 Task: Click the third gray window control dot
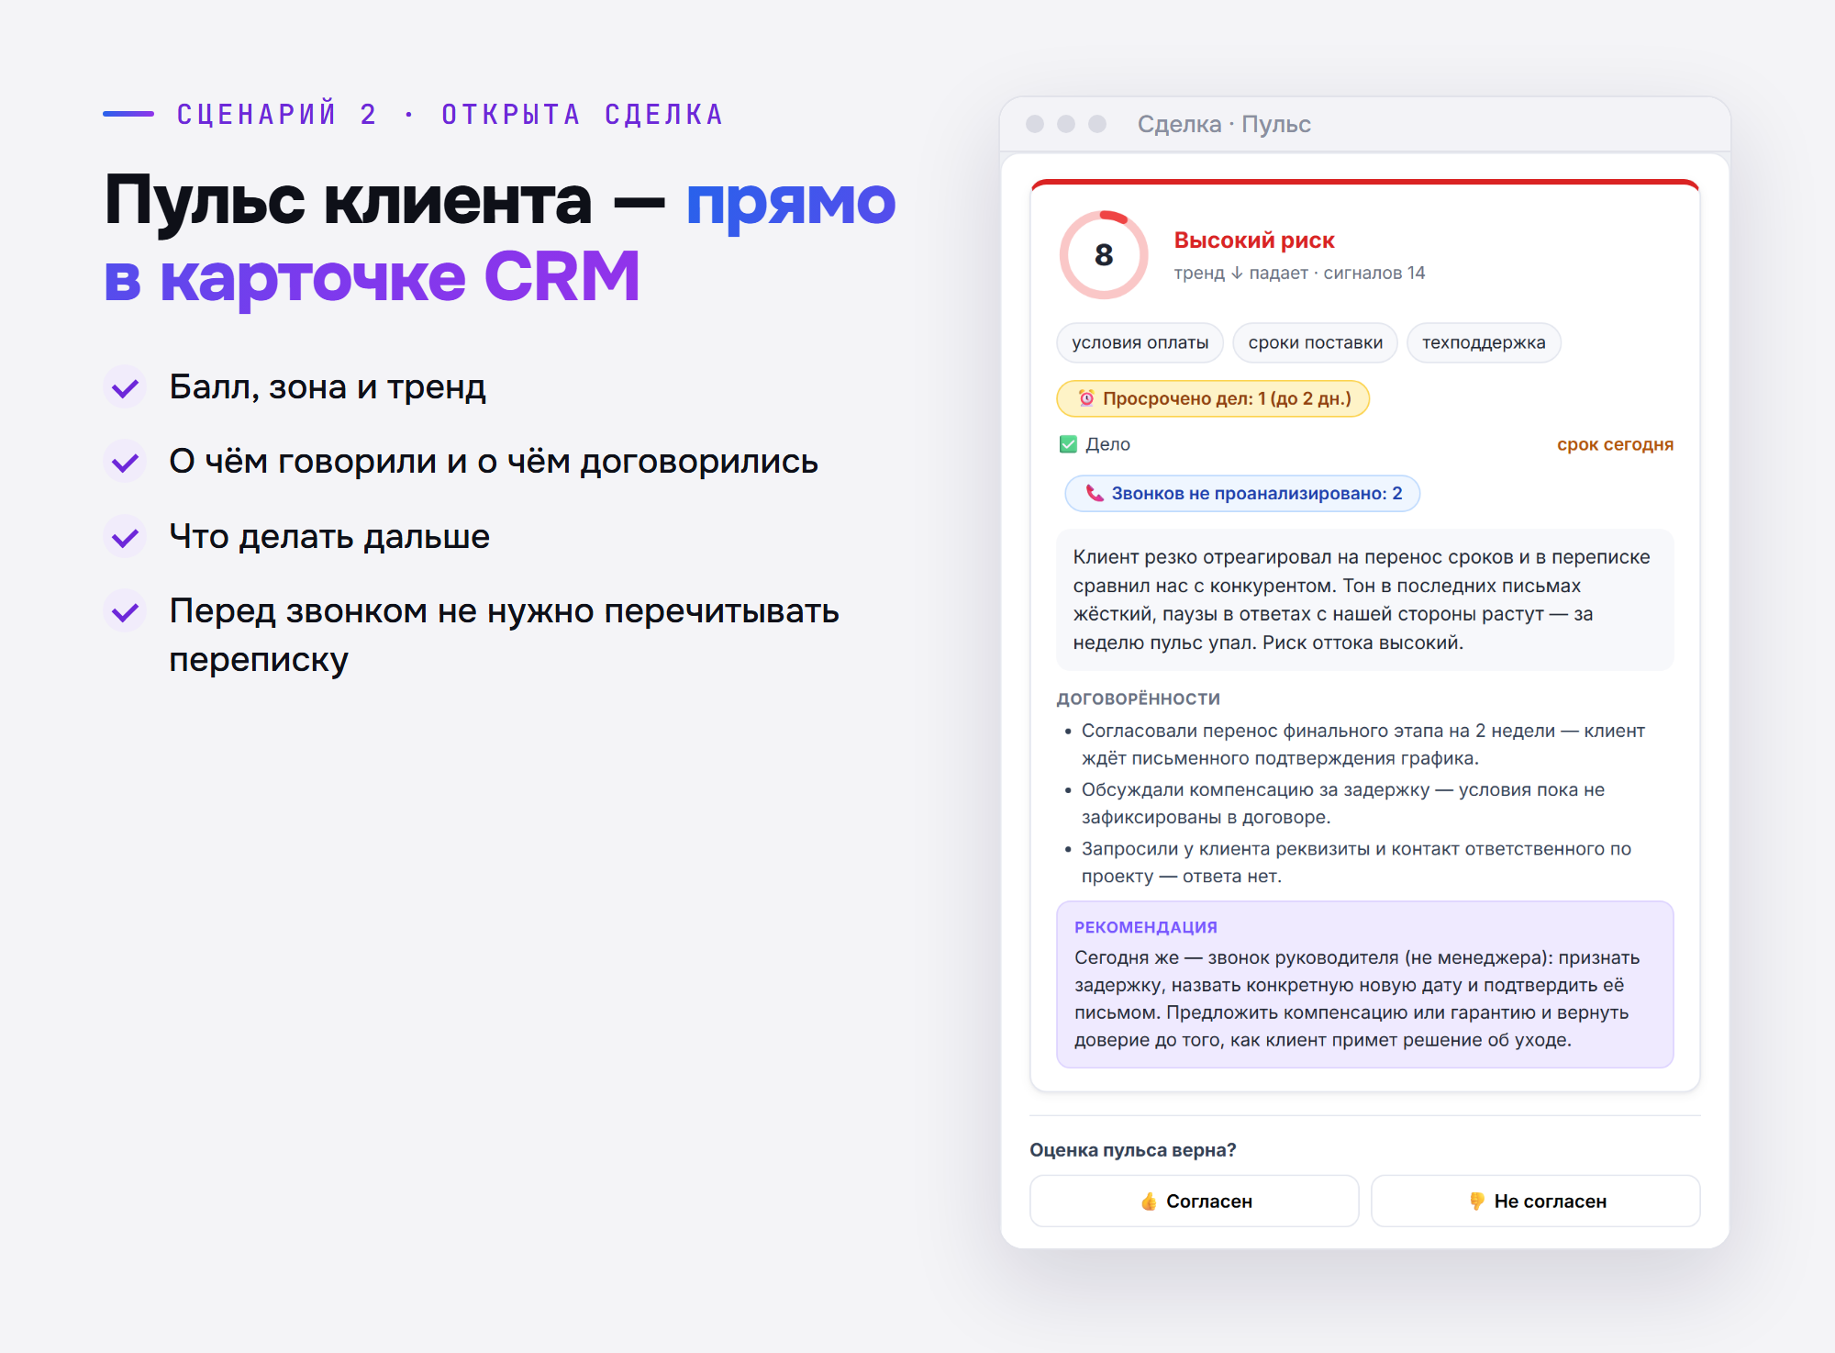tap(1097, 124)
